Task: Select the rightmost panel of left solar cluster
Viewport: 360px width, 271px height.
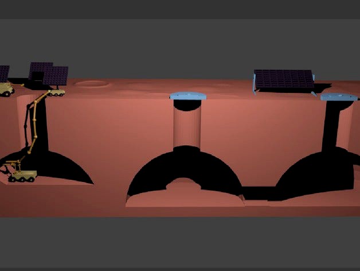Action: tap(56, 76)
